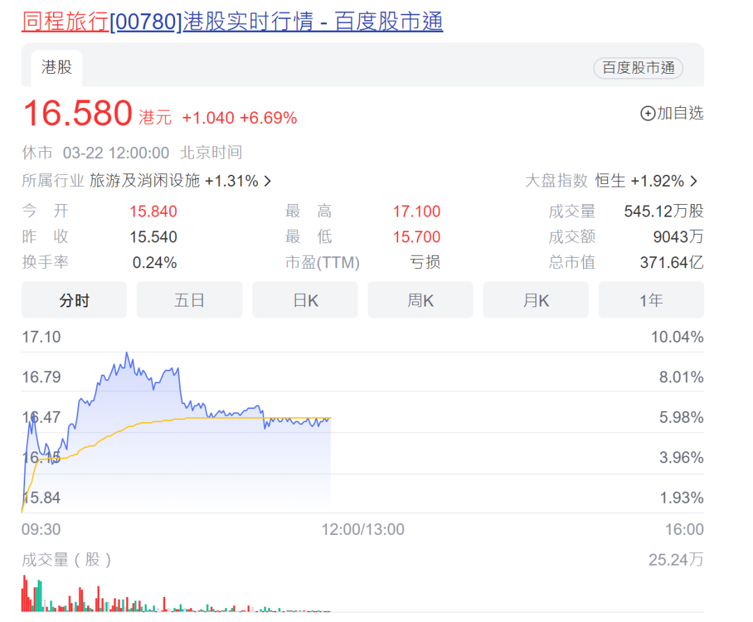Screen dimensions: 753x622
Task: Click the 10.04% right axis label
Action: tap(677, 337)
